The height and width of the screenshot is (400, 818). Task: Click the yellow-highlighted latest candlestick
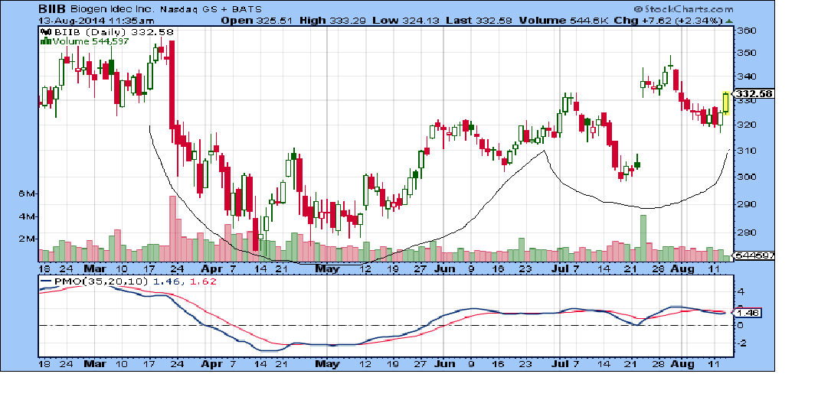point(725,103)
